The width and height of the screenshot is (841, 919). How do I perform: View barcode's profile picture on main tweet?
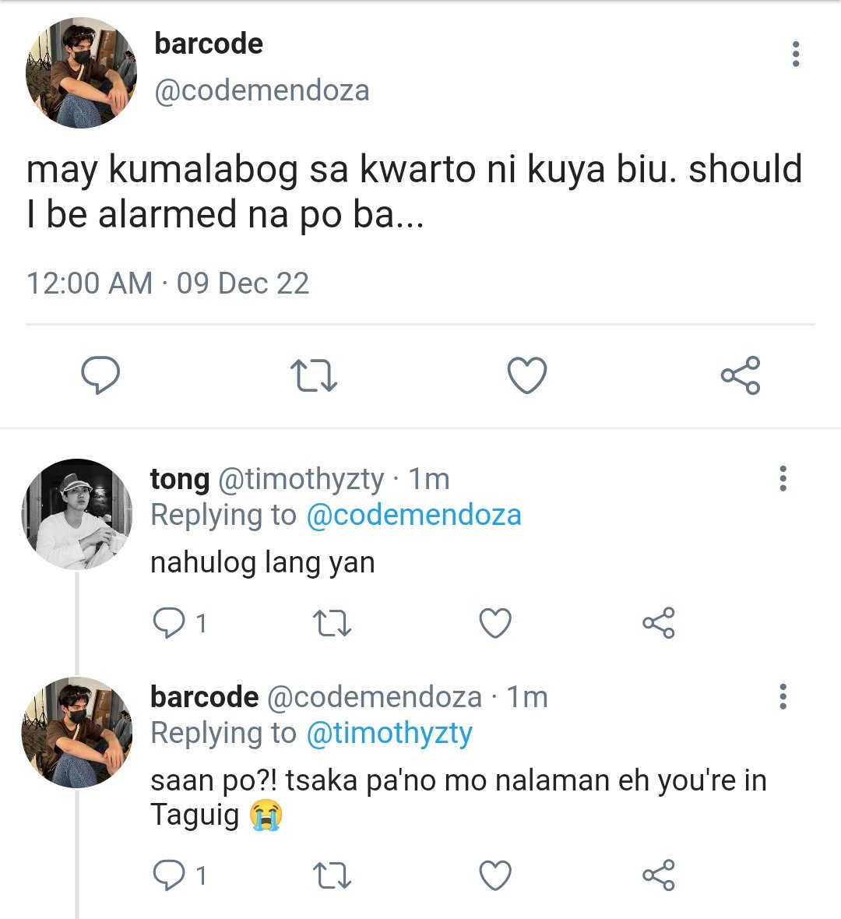pos(81,72)
